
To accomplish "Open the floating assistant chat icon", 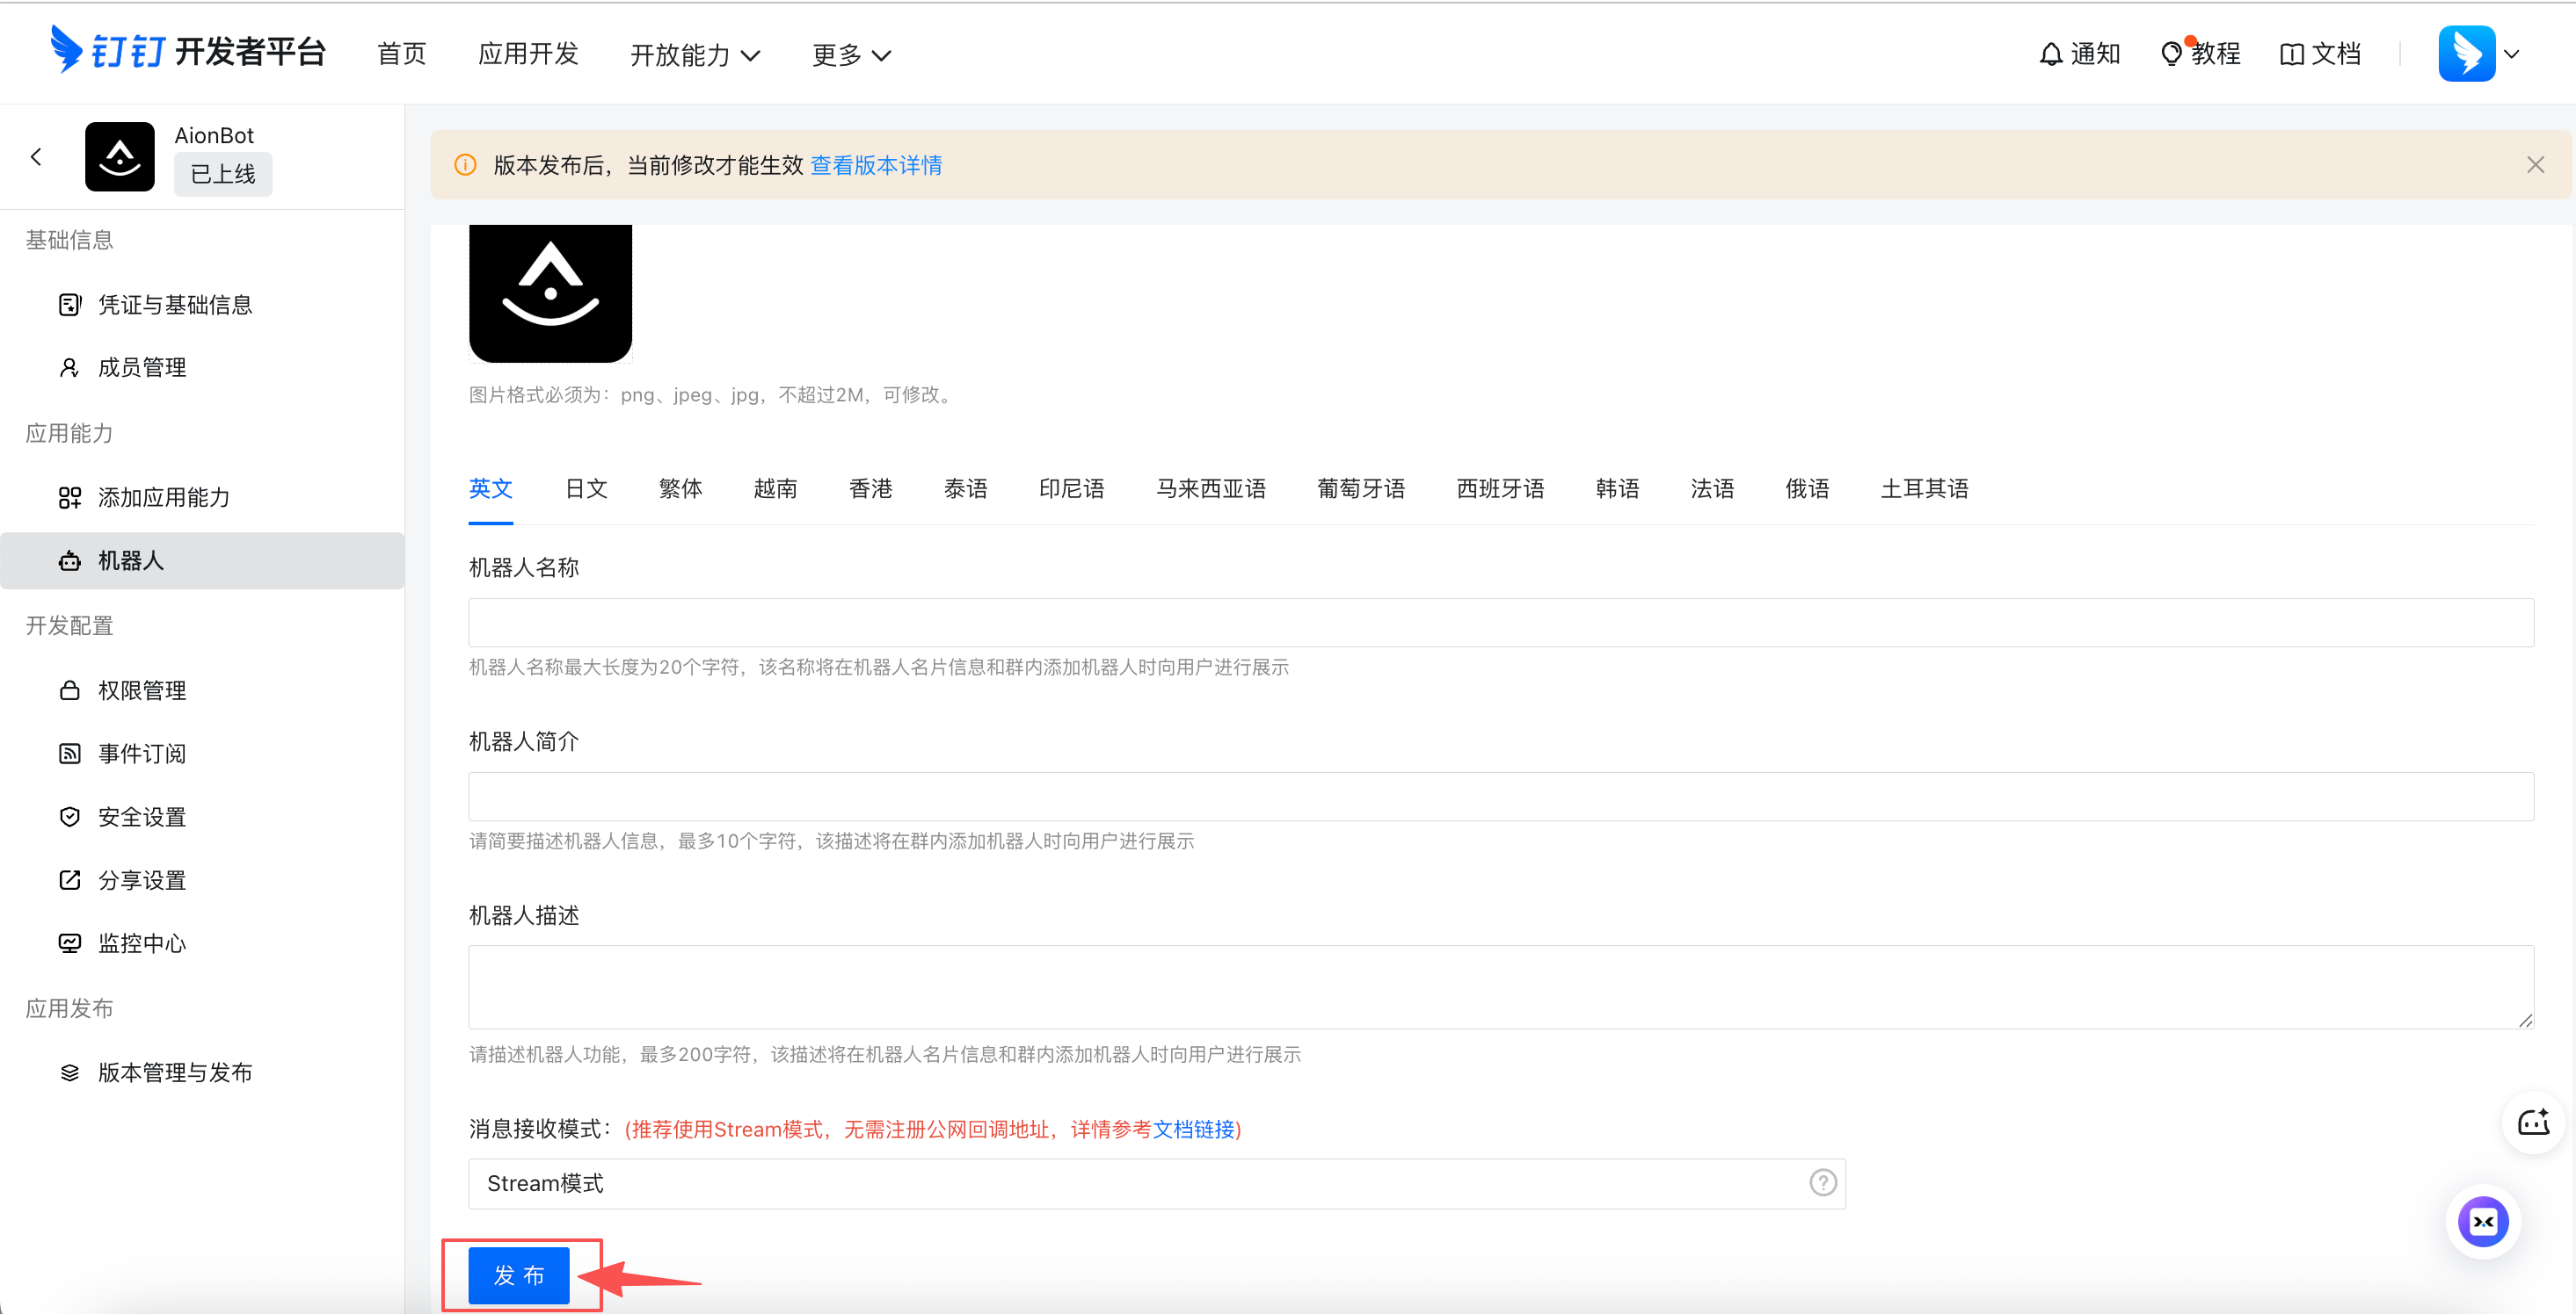I will point(2533,1123).
